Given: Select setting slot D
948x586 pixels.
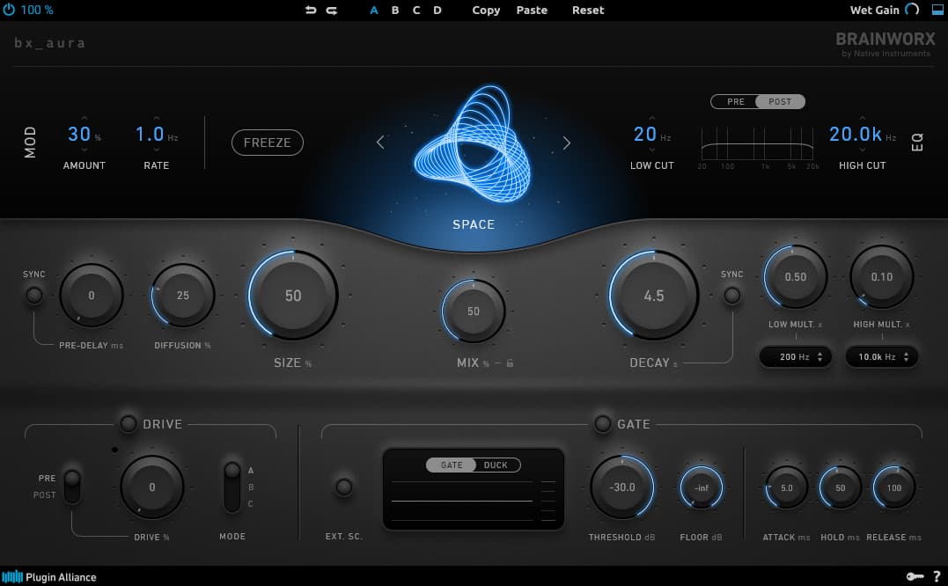Looking at the screenshot, I should pyautogui.click(x=437, y=11).
